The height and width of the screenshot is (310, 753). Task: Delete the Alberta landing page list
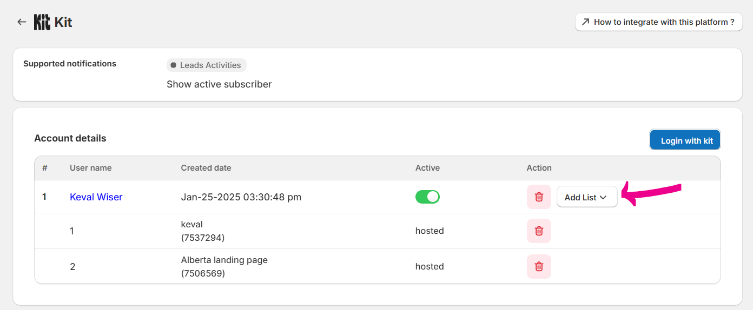pyautogui.click(x=539, y=266)
